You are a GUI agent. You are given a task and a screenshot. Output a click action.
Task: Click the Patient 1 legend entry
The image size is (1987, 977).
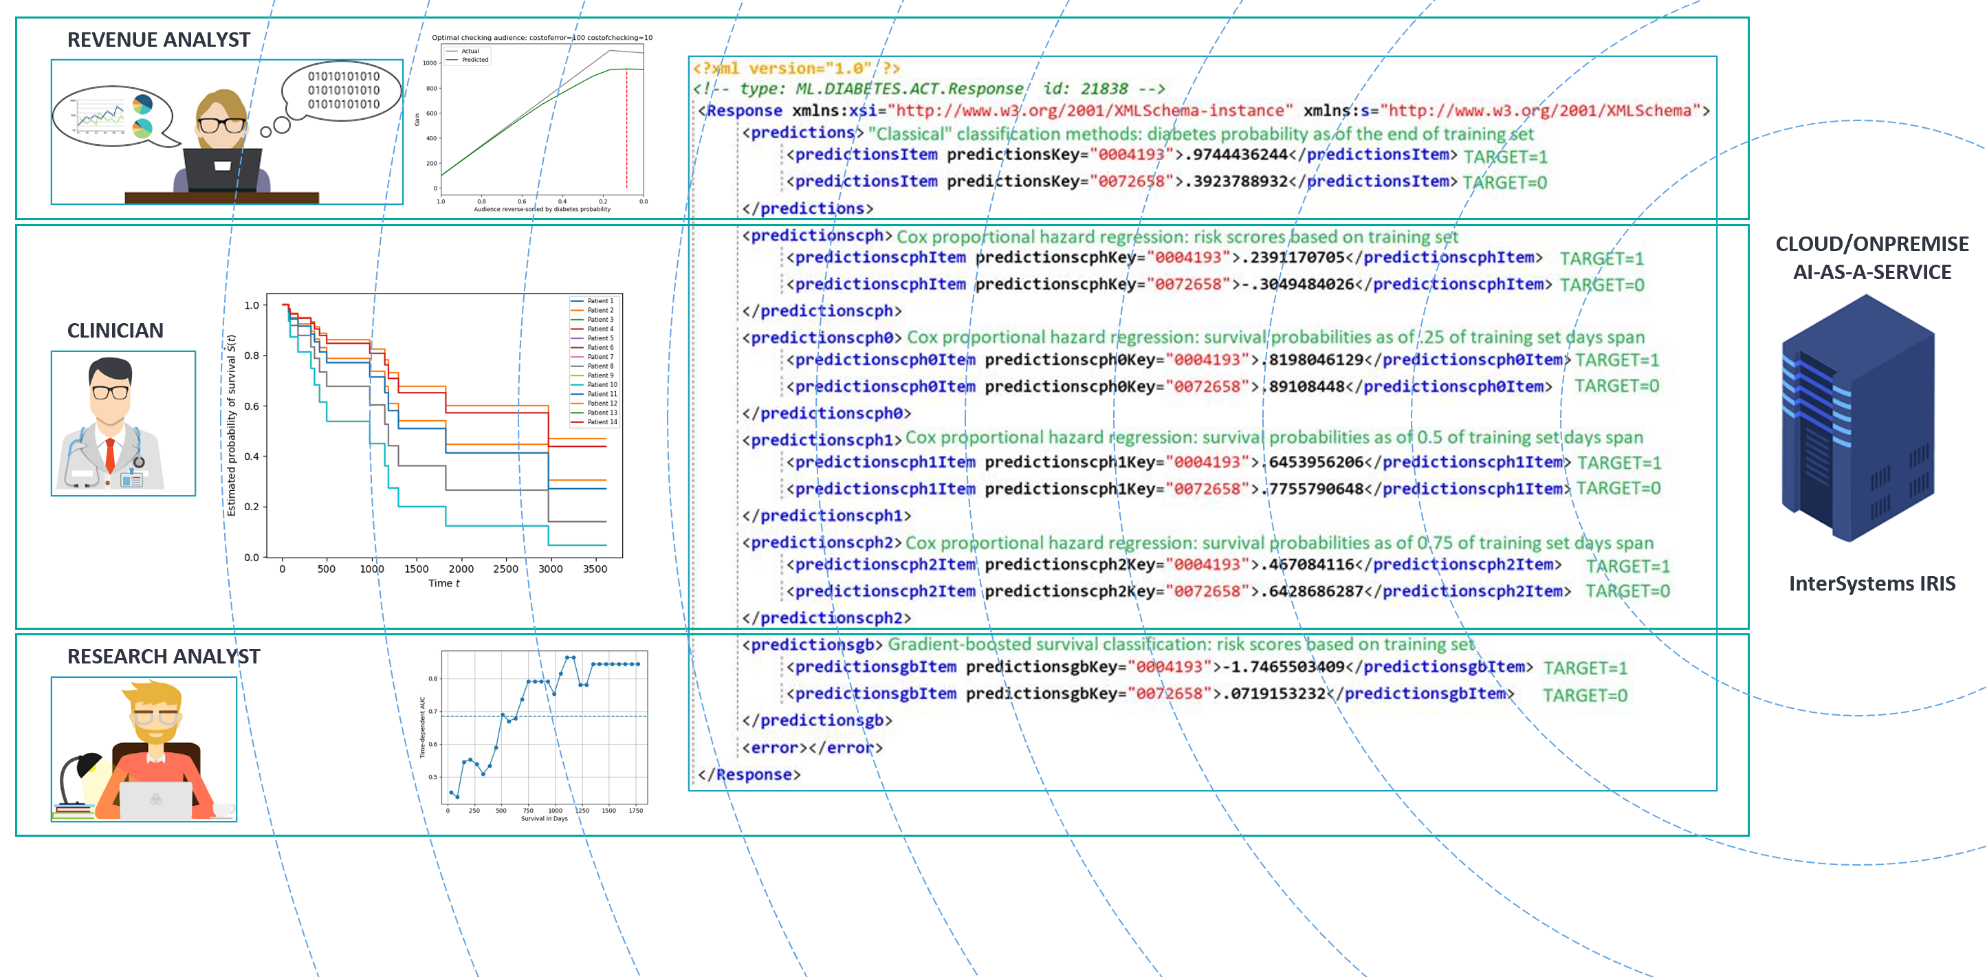[591, 300]
